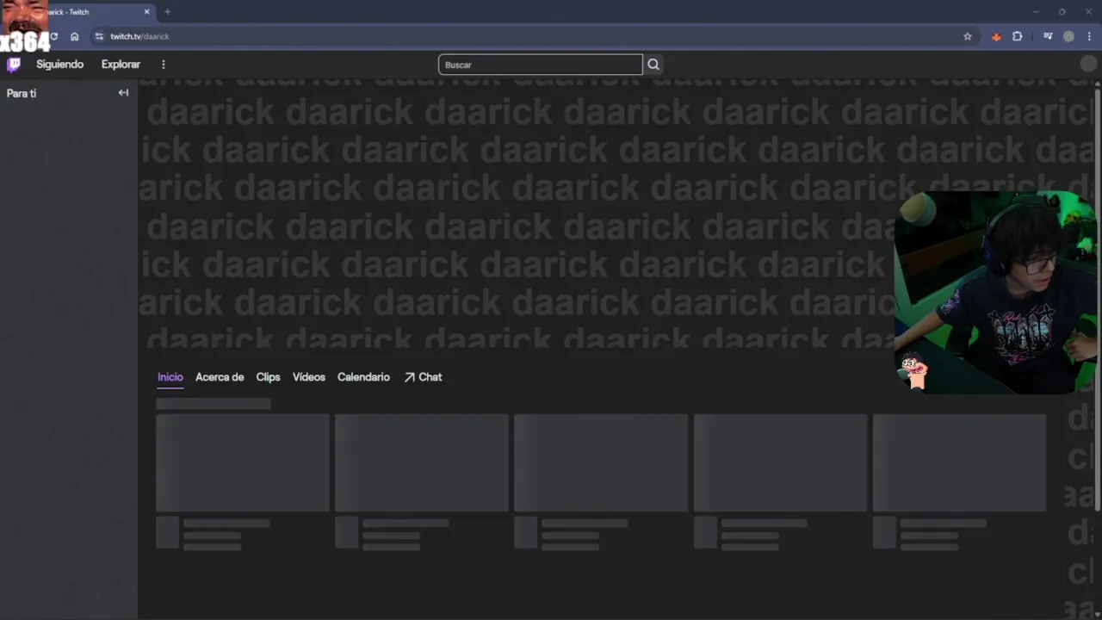Close the daarick - Twitch browser tab
The height and width of the screenshot is (620, 1102).
point(147,12)
